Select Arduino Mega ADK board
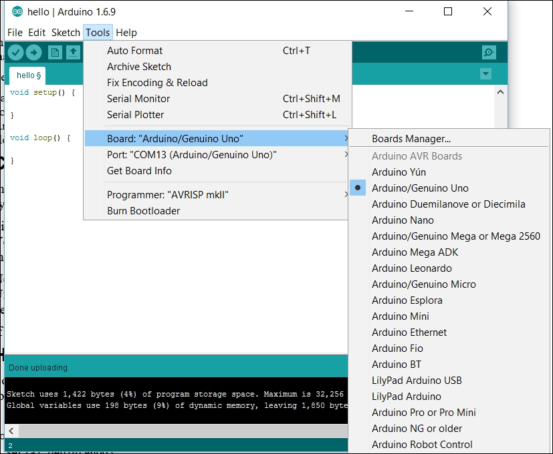Screen dimensions: 553x454 coord(449,252)
